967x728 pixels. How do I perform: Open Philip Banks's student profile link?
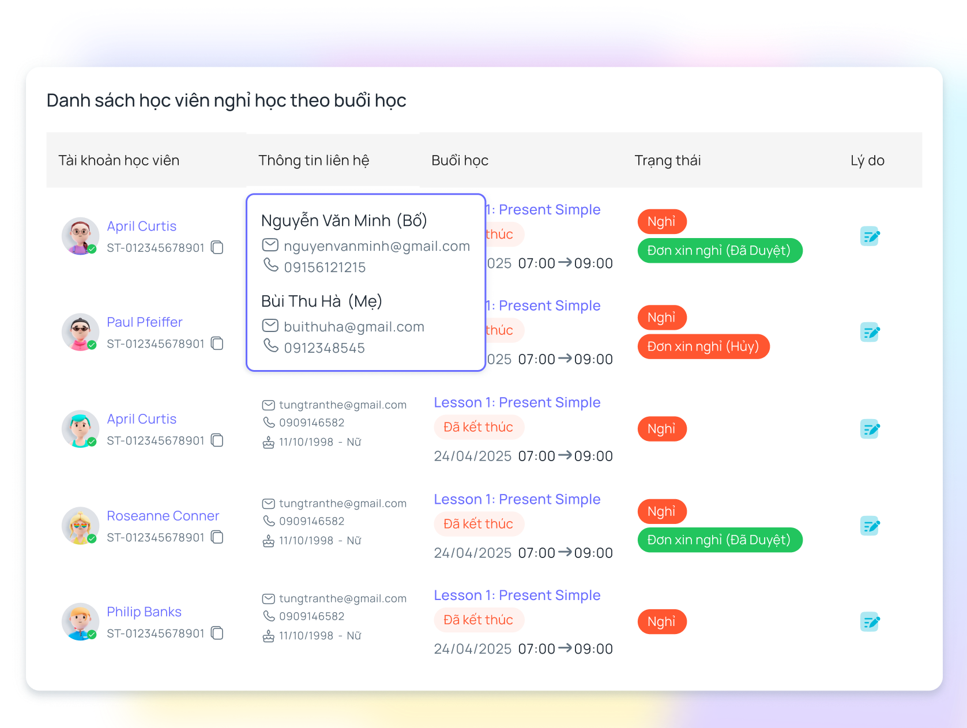coord(144,612)
